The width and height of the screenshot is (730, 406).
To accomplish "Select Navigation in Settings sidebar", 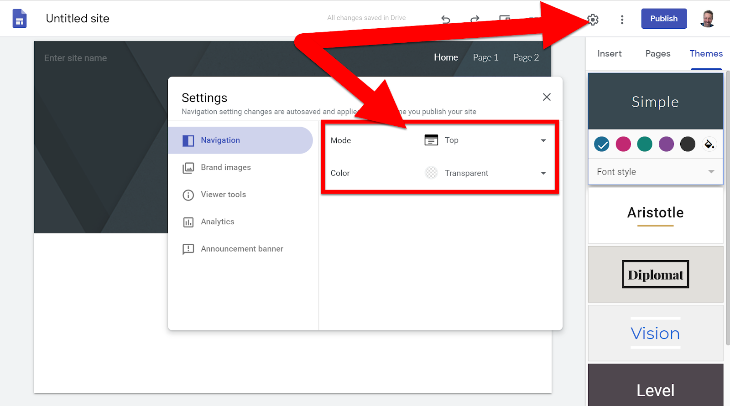I will point(240,140).
